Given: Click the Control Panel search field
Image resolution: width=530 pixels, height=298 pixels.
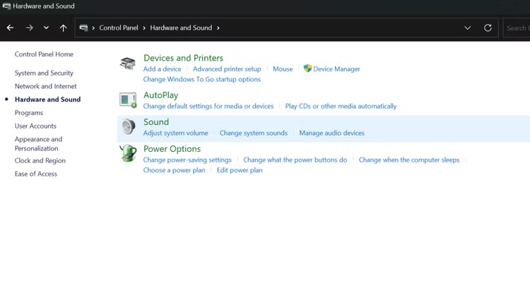Looking at the screenshot, I should point(517,28).
